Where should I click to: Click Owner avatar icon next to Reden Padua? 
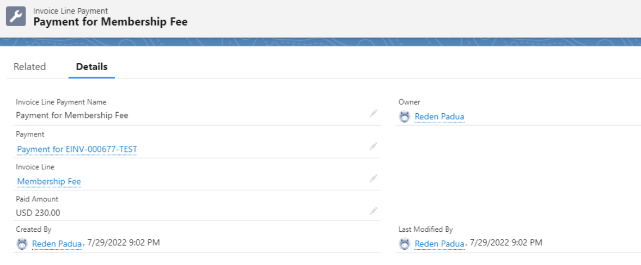[404, 117]
